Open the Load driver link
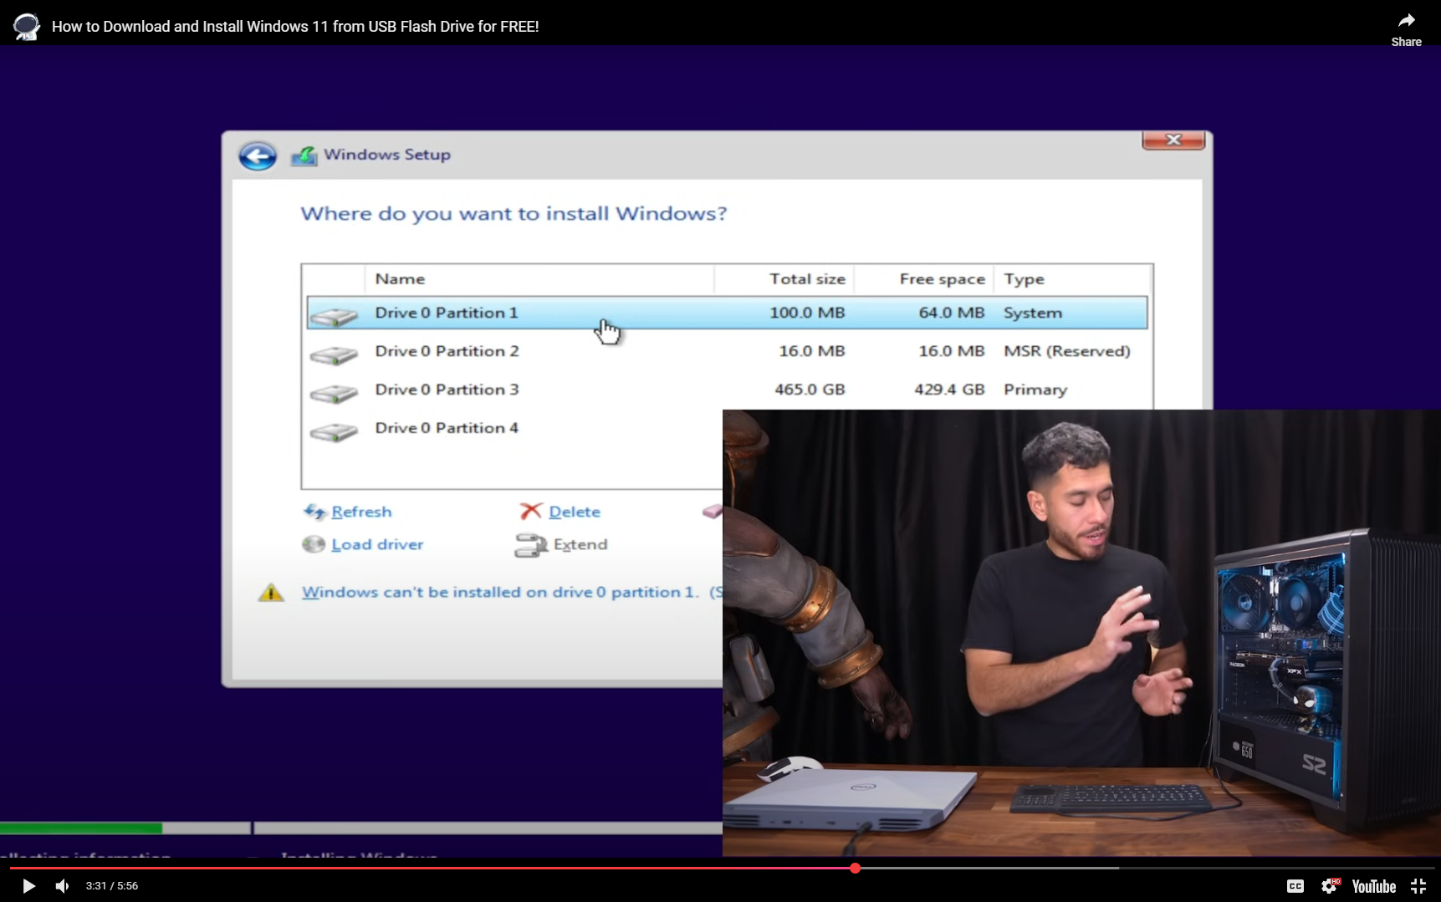The height and width of the screenshot is (902, 1441). [x=377, y=544]
